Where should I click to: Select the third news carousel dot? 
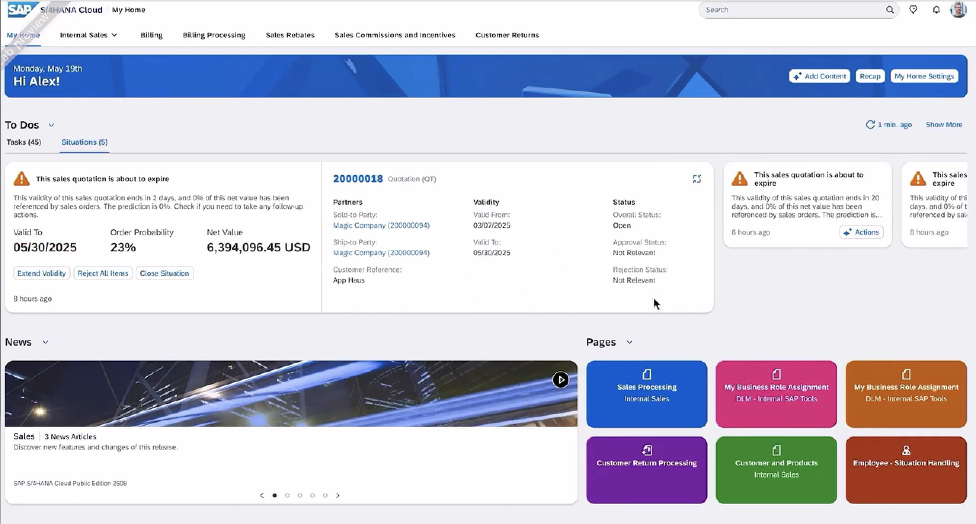pos(300,495)
